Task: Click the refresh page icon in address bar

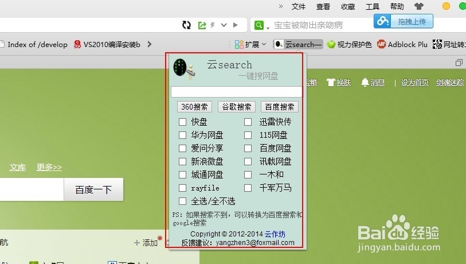Action: 186,25
